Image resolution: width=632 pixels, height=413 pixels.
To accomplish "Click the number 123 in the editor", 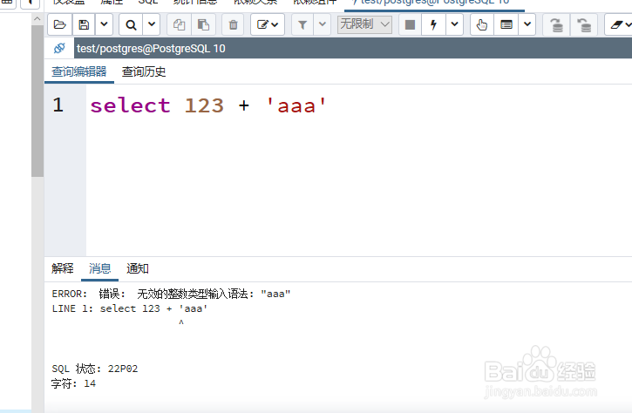I will [x=204, y=105].
